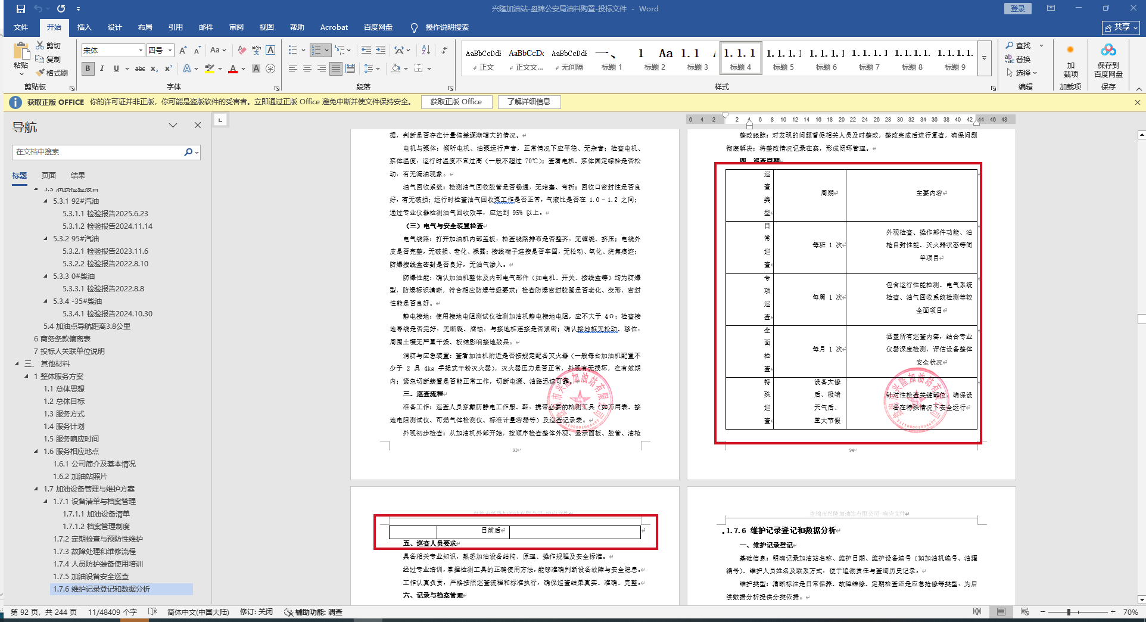
Task: Apply character border with the boxed A
Action: tap(270, 51)
